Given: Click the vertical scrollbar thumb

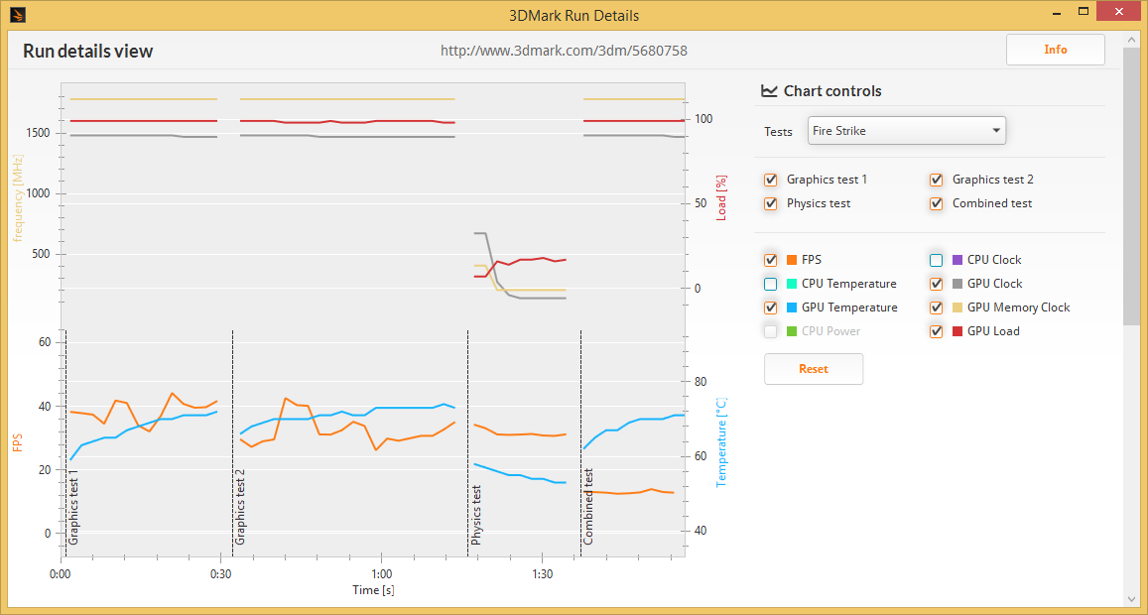Looking at the screenshot, I should tap(1131, 186).
